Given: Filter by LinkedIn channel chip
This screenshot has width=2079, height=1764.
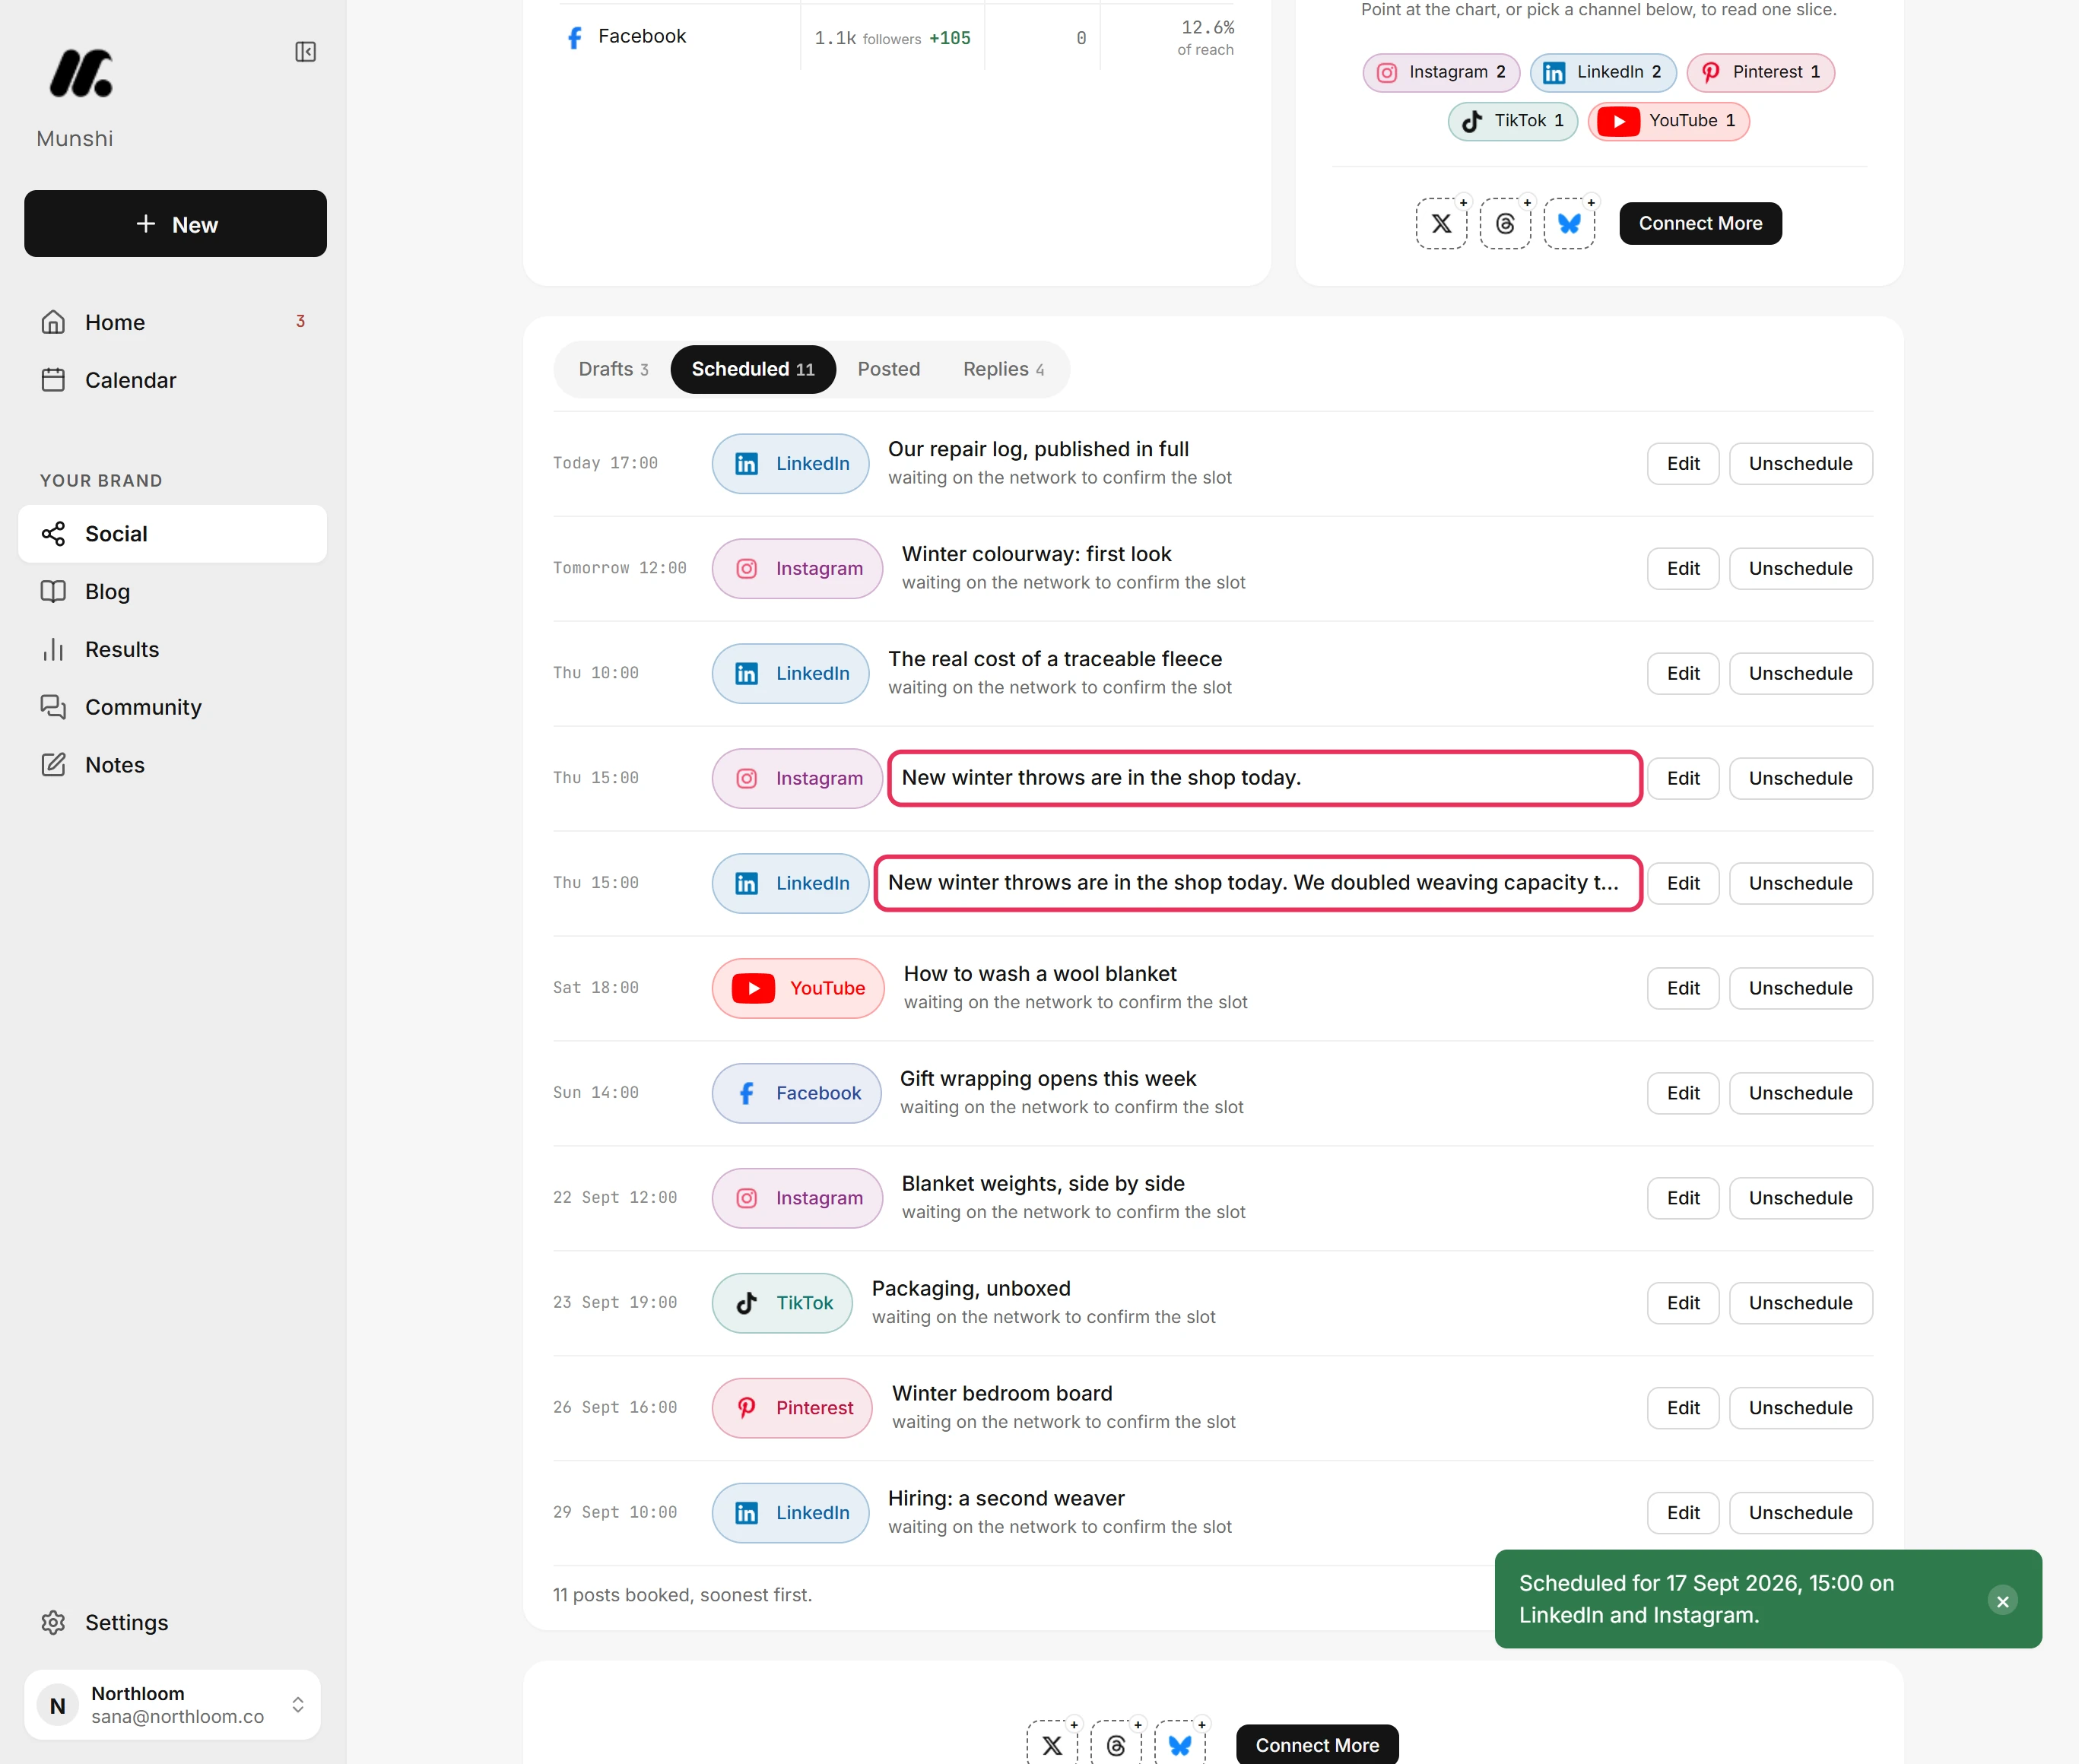Looking at the screenshot, I should coord(1602,72).
